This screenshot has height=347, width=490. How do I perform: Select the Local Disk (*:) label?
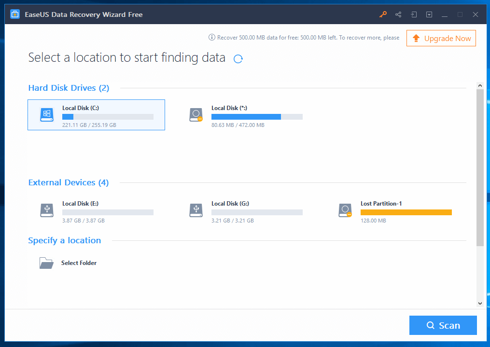point(229,108)
